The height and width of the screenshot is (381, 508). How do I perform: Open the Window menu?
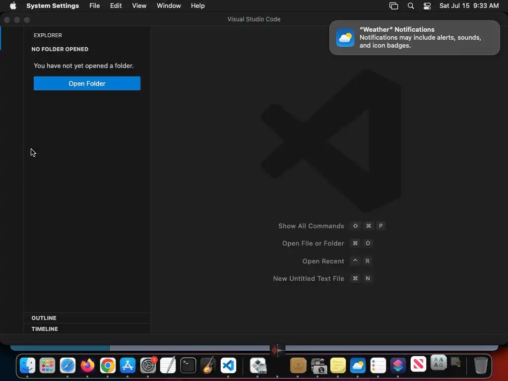pos(169,6)
